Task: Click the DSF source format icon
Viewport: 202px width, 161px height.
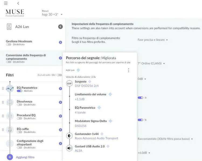Action: tap(69, 83)
